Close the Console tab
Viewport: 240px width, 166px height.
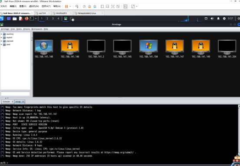(13, 102)
